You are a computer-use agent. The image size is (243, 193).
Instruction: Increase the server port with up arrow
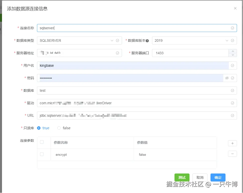point(233,51)
